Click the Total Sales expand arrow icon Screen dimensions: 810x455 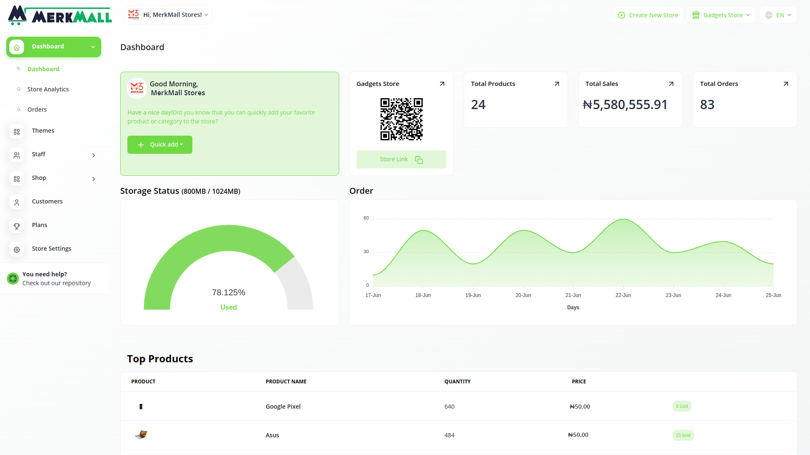(x=671, y=84)
